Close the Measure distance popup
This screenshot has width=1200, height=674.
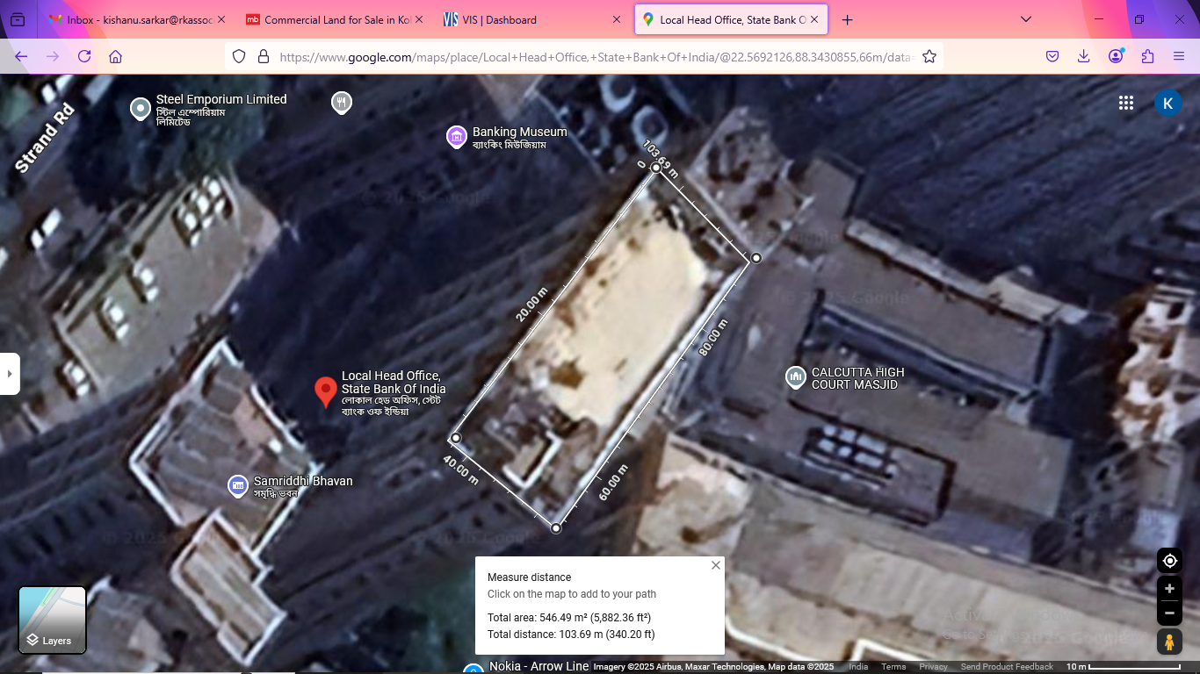(716, 565)
